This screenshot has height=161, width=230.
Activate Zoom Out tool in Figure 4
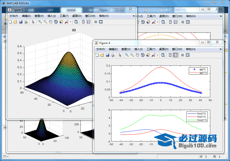point(132,55)
